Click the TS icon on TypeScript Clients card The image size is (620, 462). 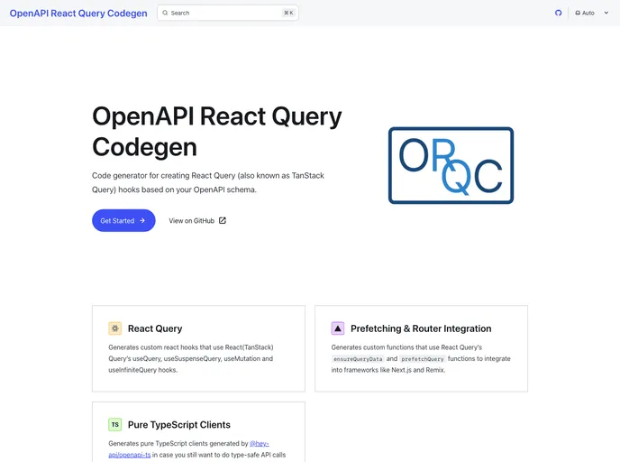[115, 424]
